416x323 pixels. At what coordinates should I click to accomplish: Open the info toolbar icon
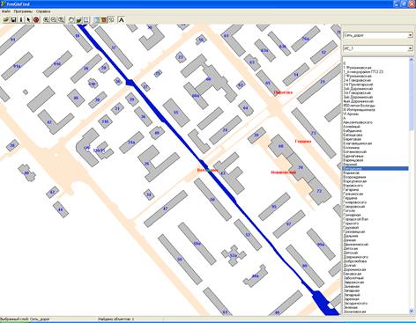coord(21,19)
